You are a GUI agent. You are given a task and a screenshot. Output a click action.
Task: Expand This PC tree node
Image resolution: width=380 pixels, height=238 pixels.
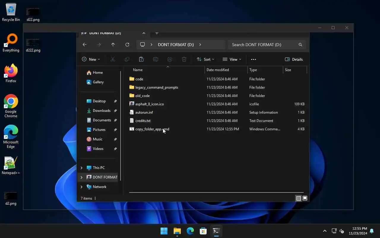[82, 168]
